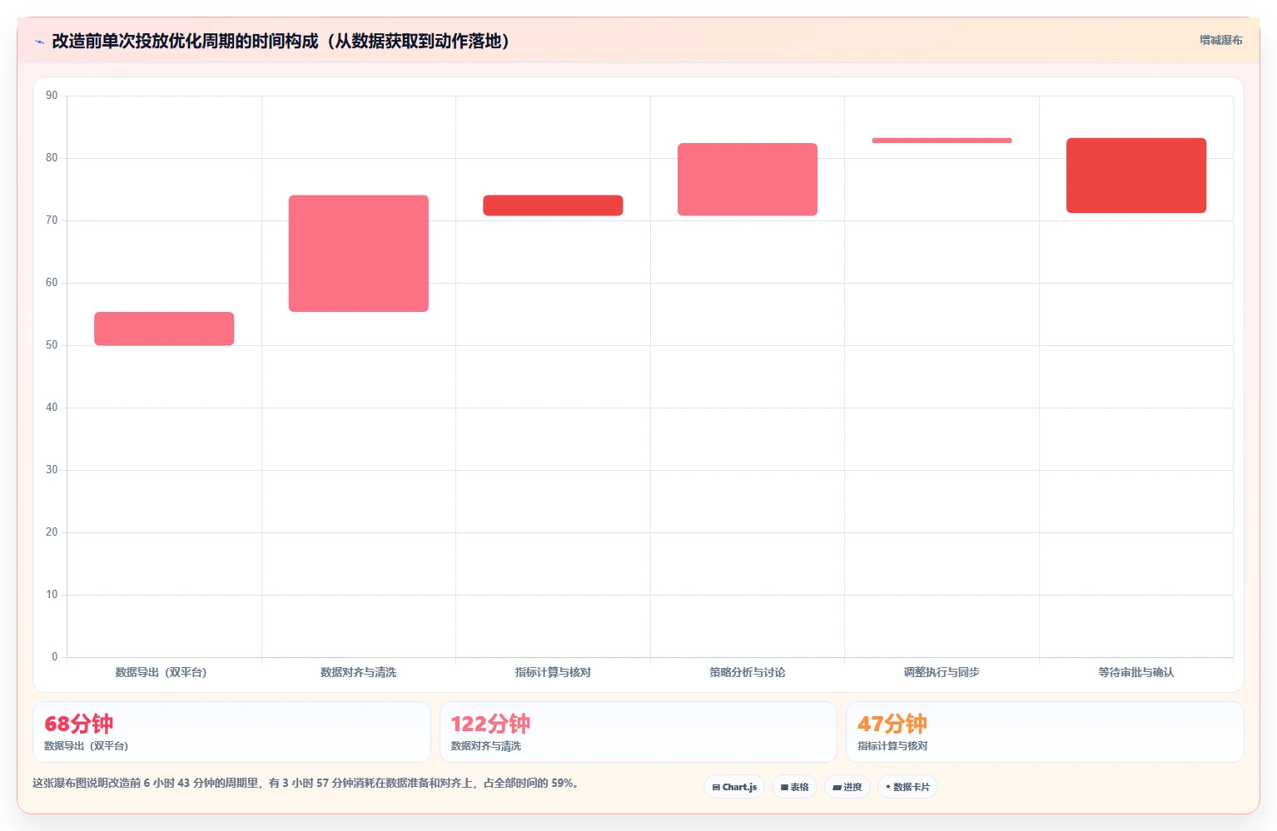Open the 68分钟 data card
The width and height of the screenshot is (1277, 831).
[231, 732]
